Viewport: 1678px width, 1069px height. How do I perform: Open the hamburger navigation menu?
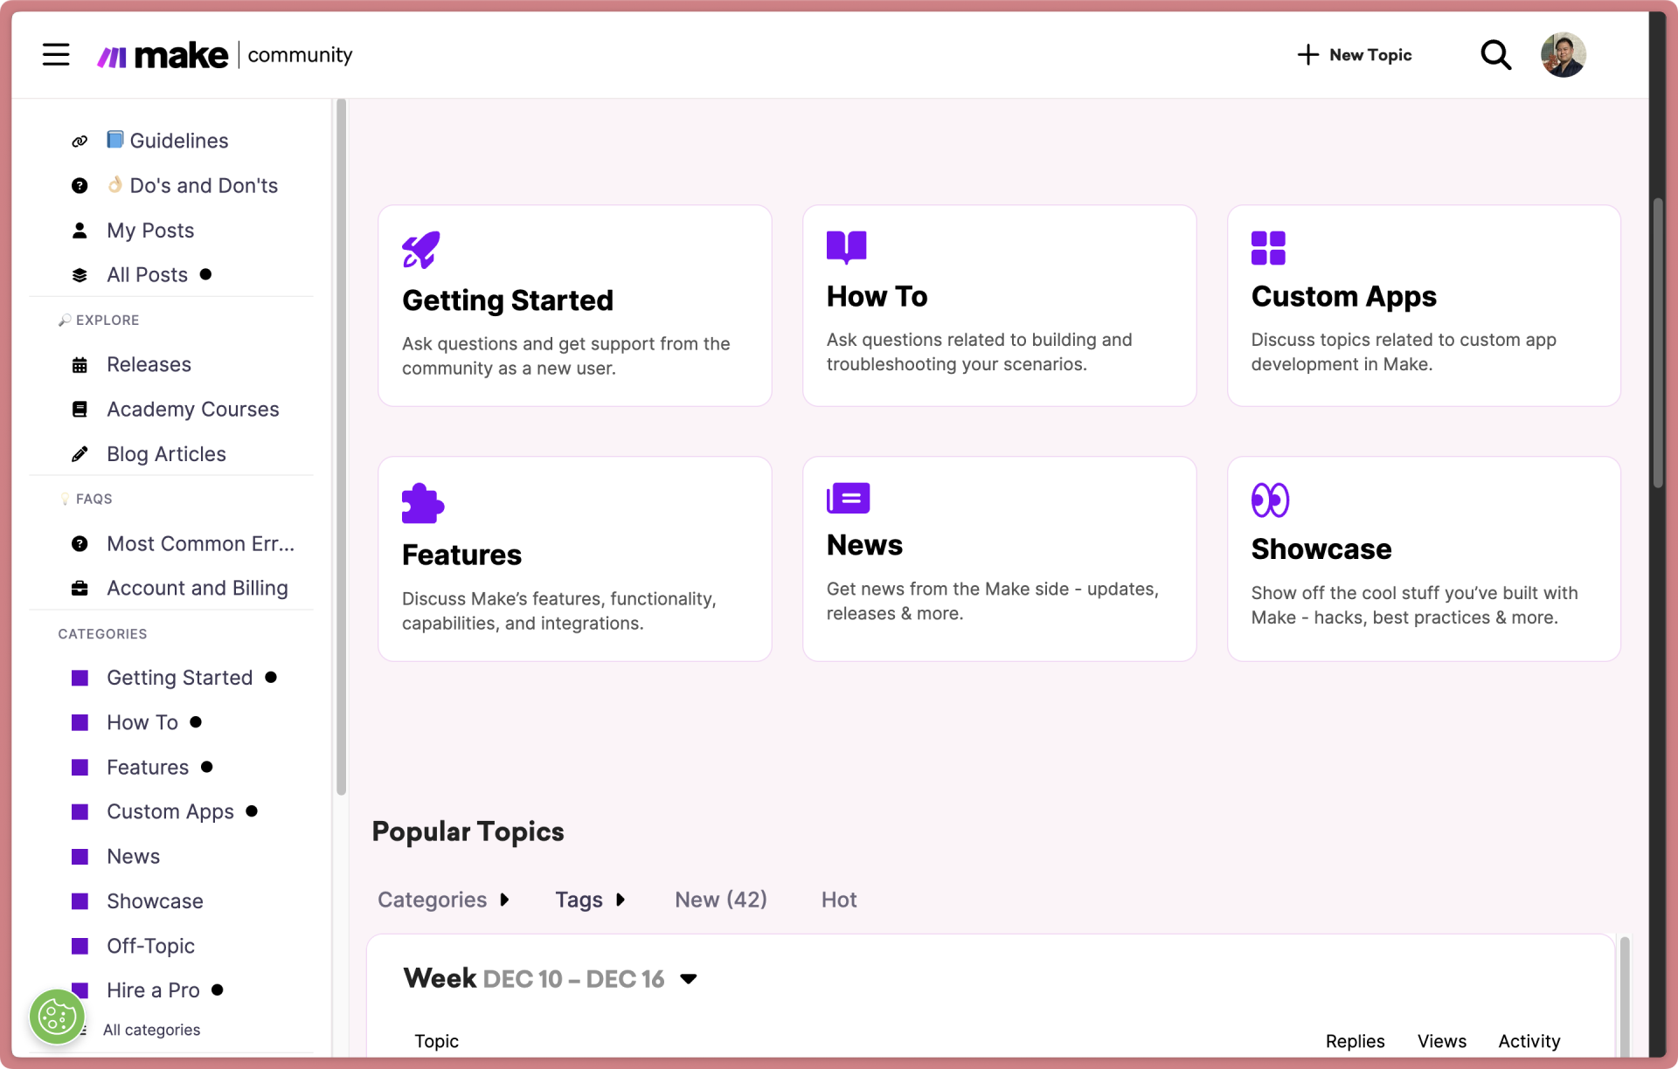pyautogui.click(x=55, y=54)
